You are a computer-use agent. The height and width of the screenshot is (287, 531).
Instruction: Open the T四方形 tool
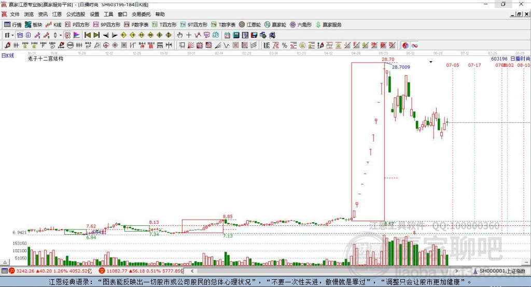point(164,25)
